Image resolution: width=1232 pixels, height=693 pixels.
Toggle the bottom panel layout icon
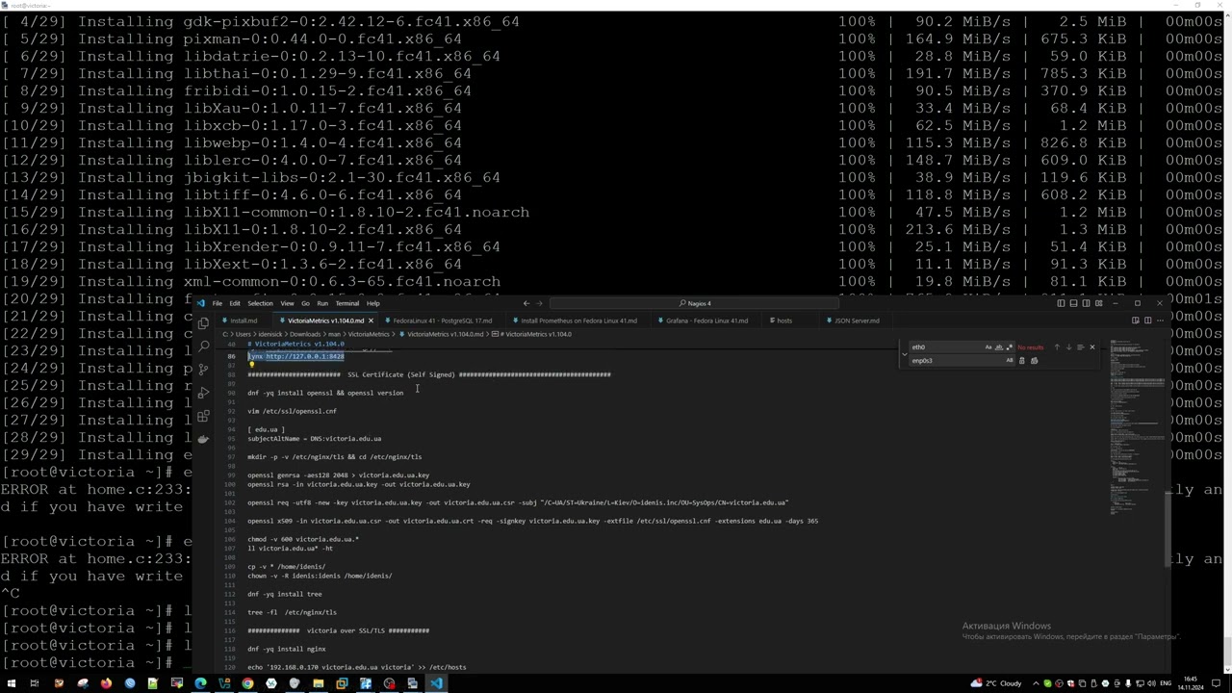click(1073, 303)
